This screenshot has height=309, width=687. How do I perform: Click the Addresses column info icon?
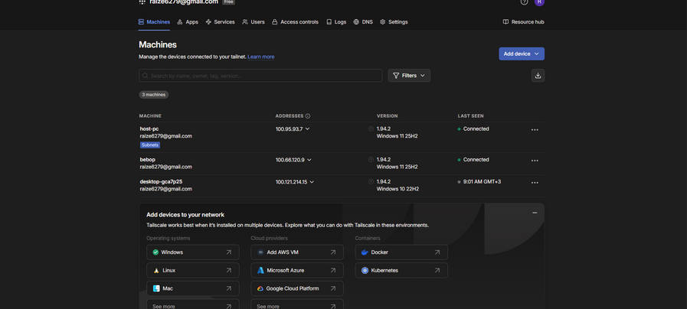pos(308,116)
